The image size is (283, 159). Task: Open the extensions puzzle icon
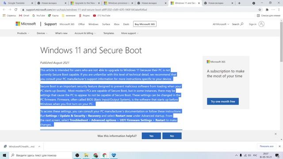pos(267,10)
